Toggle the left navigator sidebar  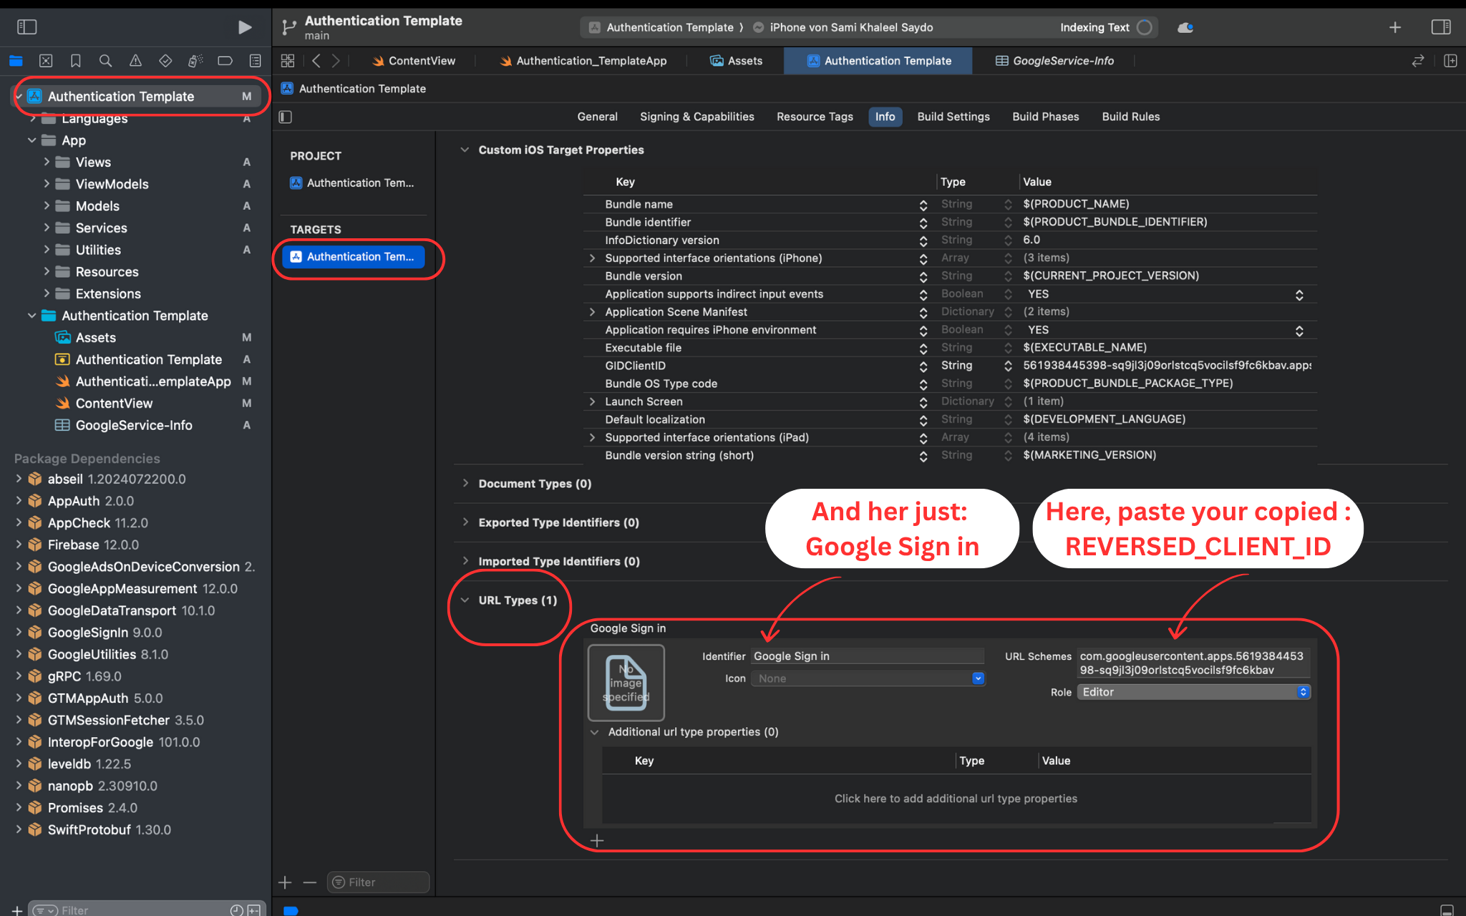pos(27,27)
